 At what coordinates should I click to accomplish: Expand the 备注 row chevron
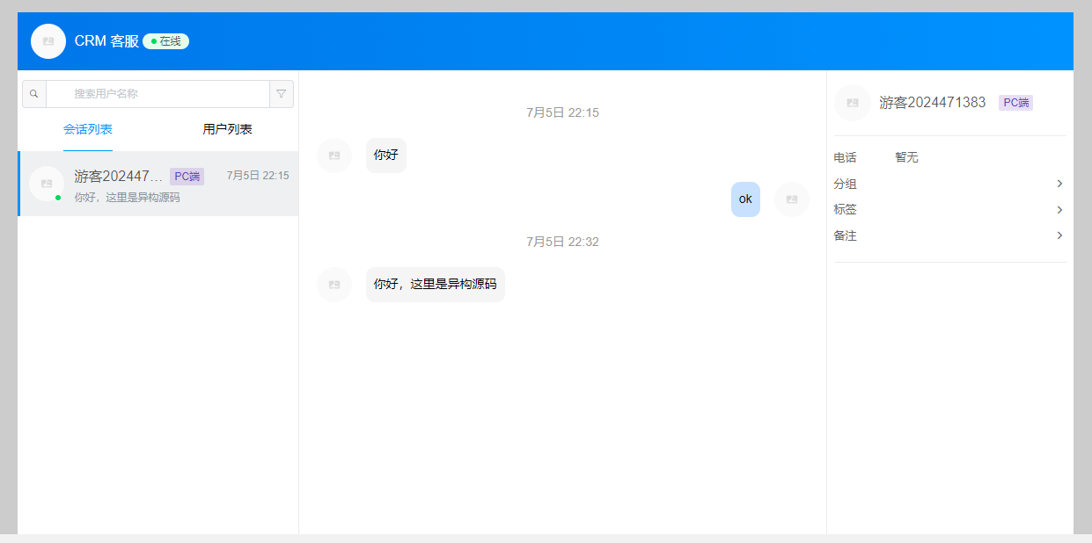(1059, 235)
